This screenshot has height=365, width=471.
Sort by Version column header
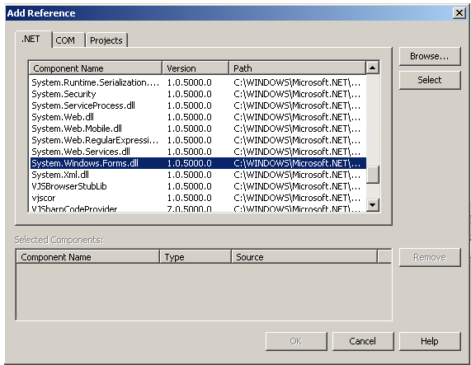(195, 68)
